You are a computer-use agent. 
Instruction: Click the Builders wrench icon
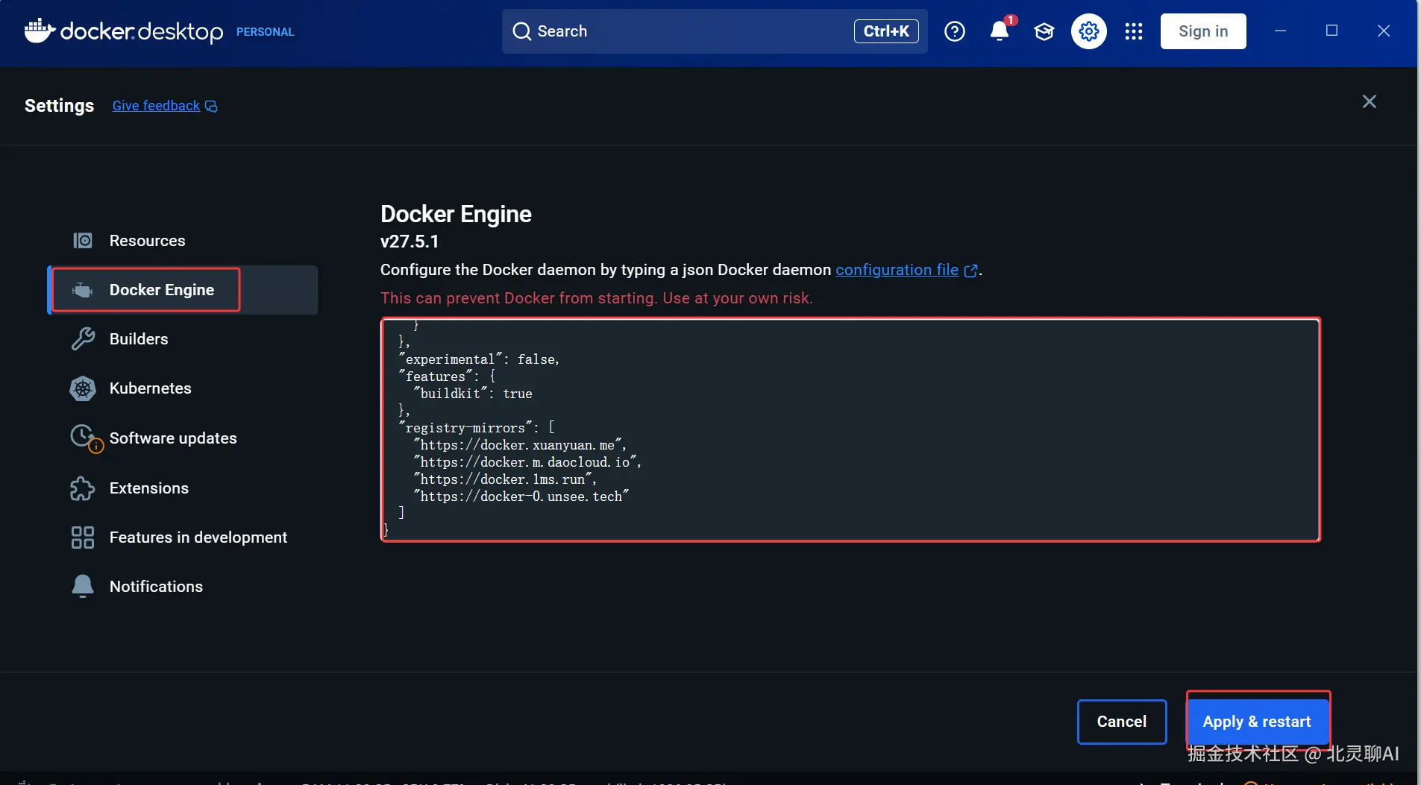[83, 338]
